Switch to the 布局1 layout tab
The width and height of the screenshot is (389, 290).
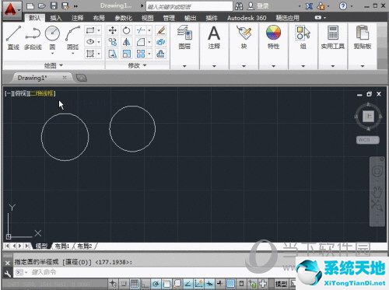point(62,246)
